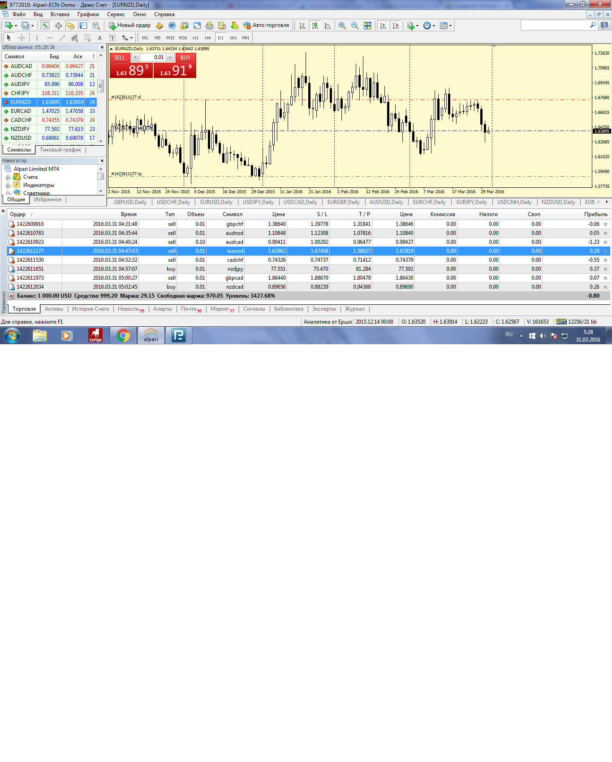Select the Vertical Line drawing tool
This screenshot has width=612, height=762.
37,38
